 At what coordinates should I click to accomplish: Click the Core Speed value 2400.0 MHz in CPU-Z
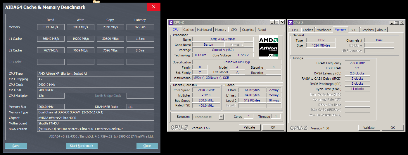pos(206,90)
